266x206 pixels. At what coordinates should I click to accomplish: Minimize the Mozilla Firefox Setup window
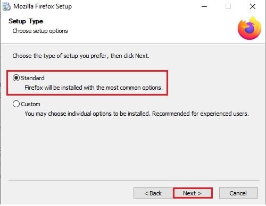[204, 7]
